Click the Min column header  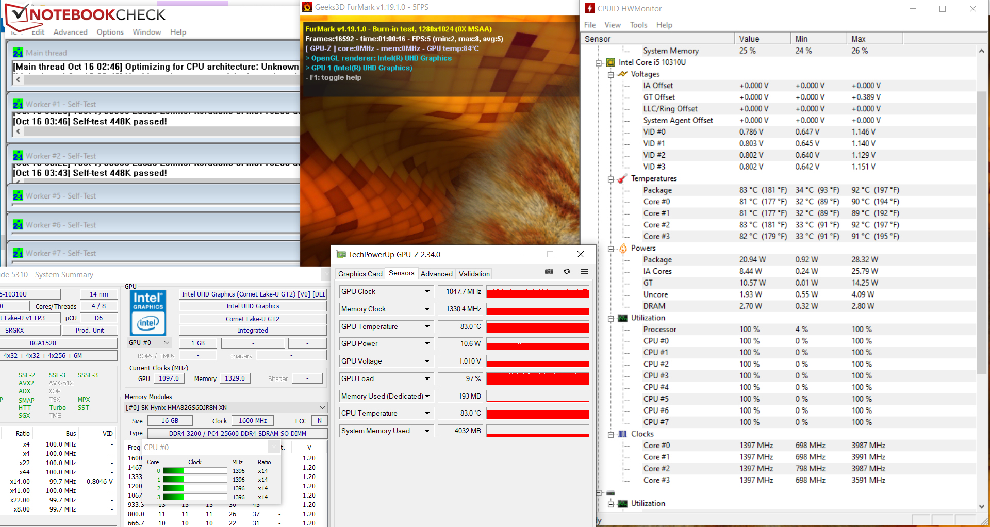(819, 39)
